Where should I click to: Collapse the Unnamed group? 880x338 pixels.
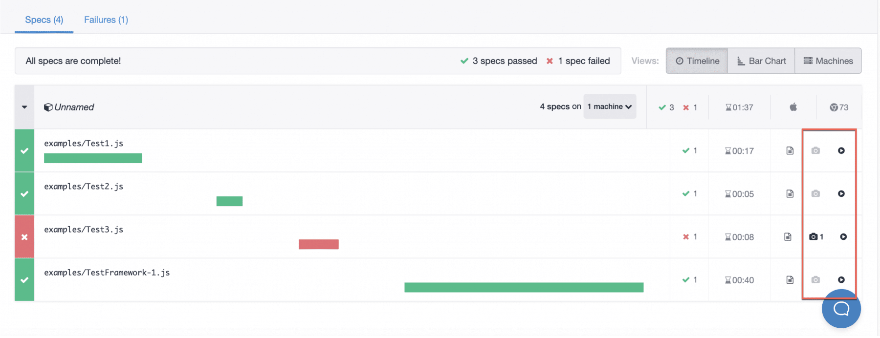point(24,107)
